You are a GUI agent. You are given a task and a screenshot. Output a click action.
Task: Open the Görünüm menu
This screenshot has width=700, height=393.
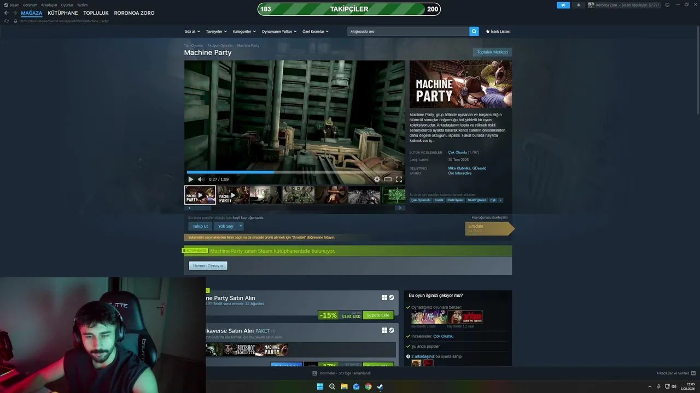[30, 5]
